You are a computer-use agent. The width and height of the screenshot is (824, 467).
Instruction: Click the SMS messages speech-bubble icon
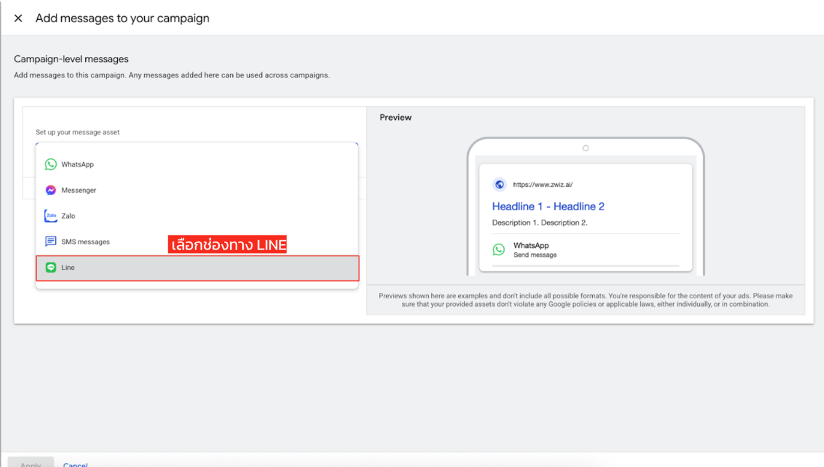[x=51, y=241]
